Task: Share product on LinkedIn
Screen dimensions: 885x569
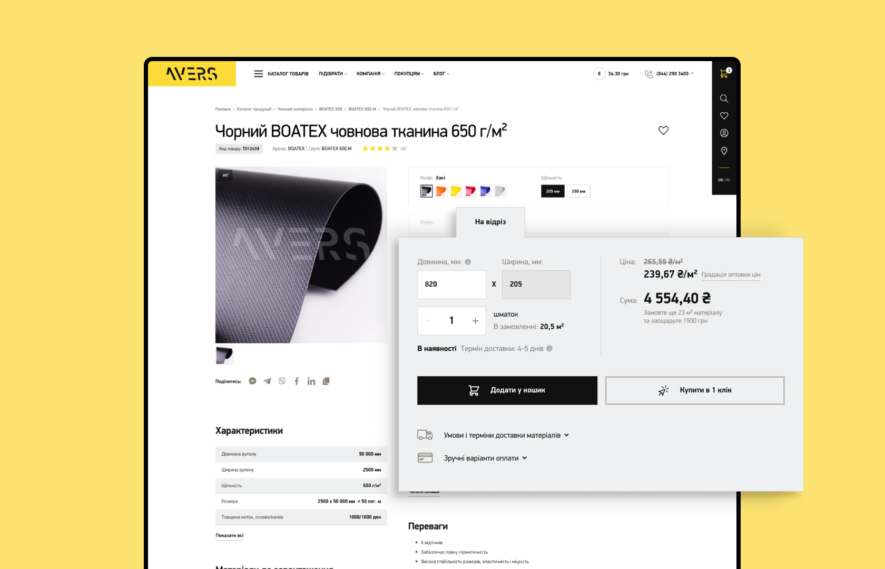Action: click(x=311, y=381)
